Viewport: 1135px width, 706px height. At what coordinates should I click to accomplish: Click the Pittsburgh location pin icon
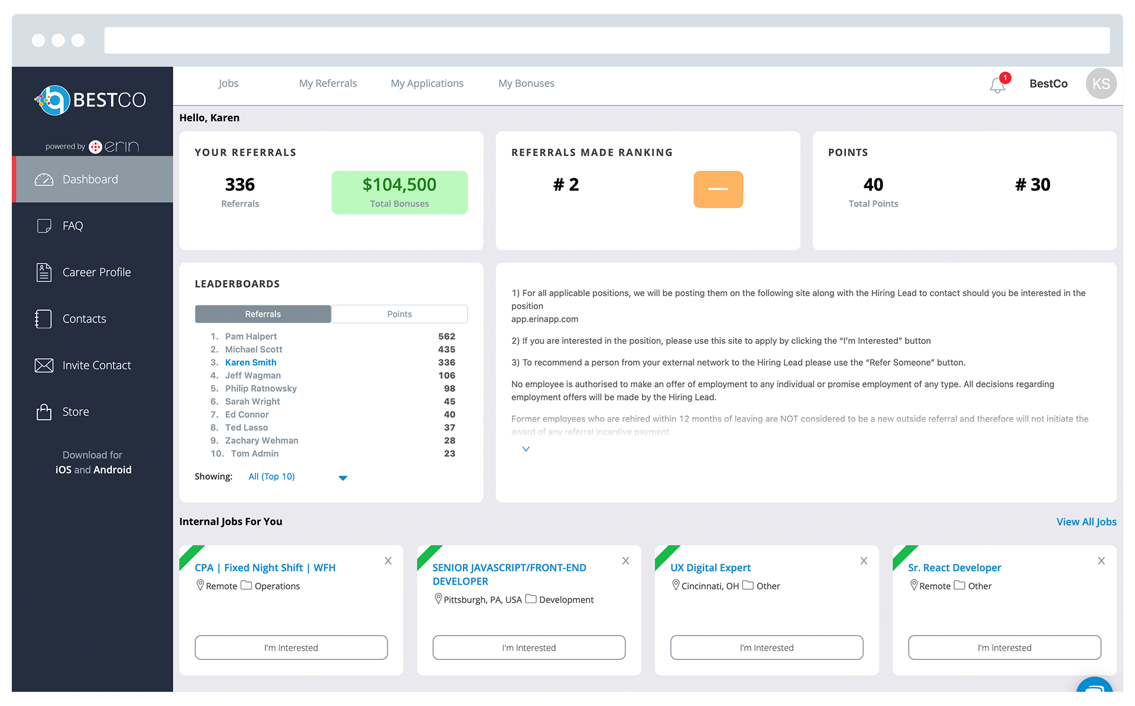click(x=438, y=598)
